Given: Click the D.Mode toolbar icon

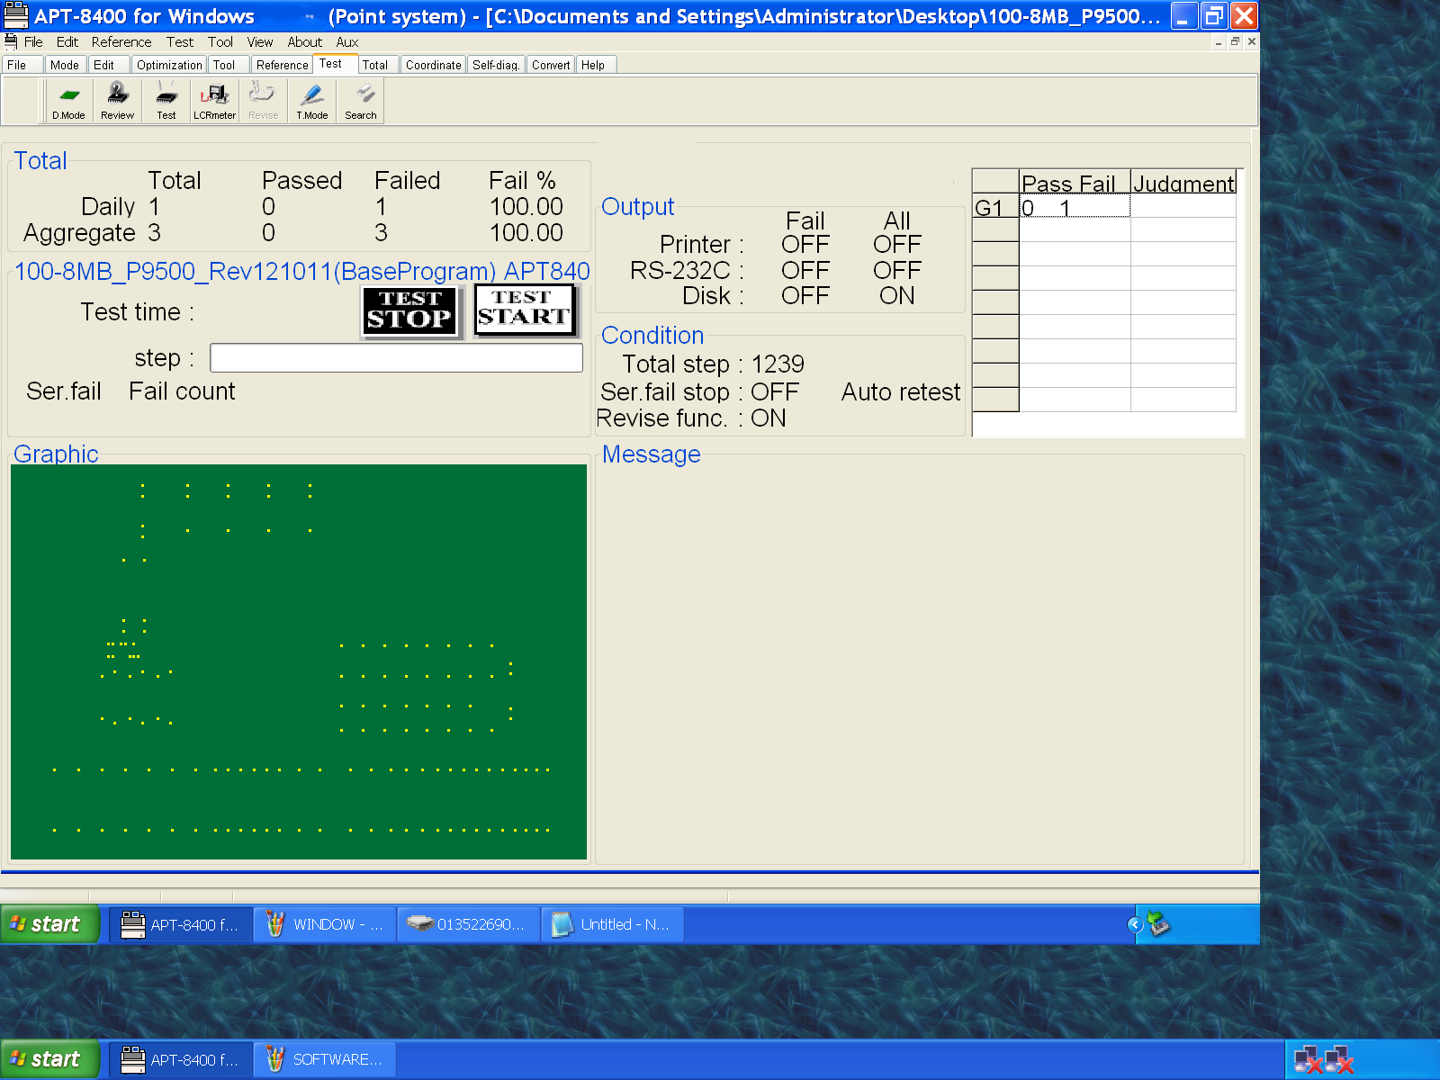Looking at the screenshot, I should [x=68, y=101].
